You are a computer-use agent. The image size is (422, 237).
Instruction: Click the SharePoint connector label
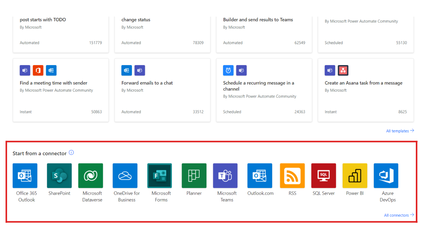click(59, 193)
